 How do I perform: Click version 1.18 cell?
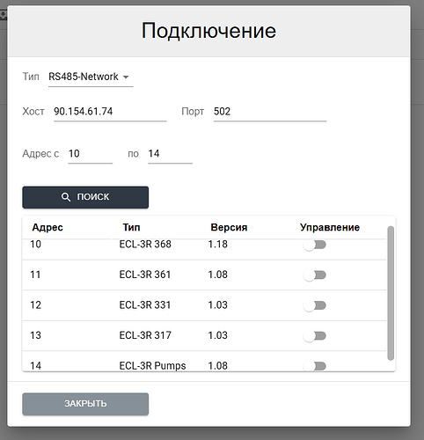(218, 245)
